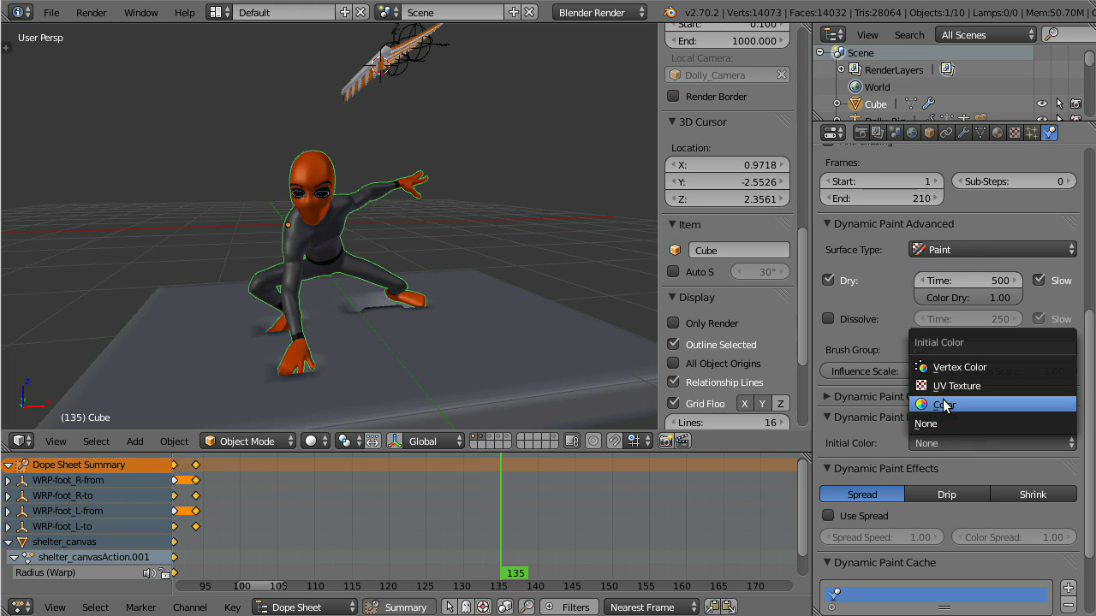Screen dimensions: 1096x616
Task: Enable the Auto S checkbox
Action: 673,271
